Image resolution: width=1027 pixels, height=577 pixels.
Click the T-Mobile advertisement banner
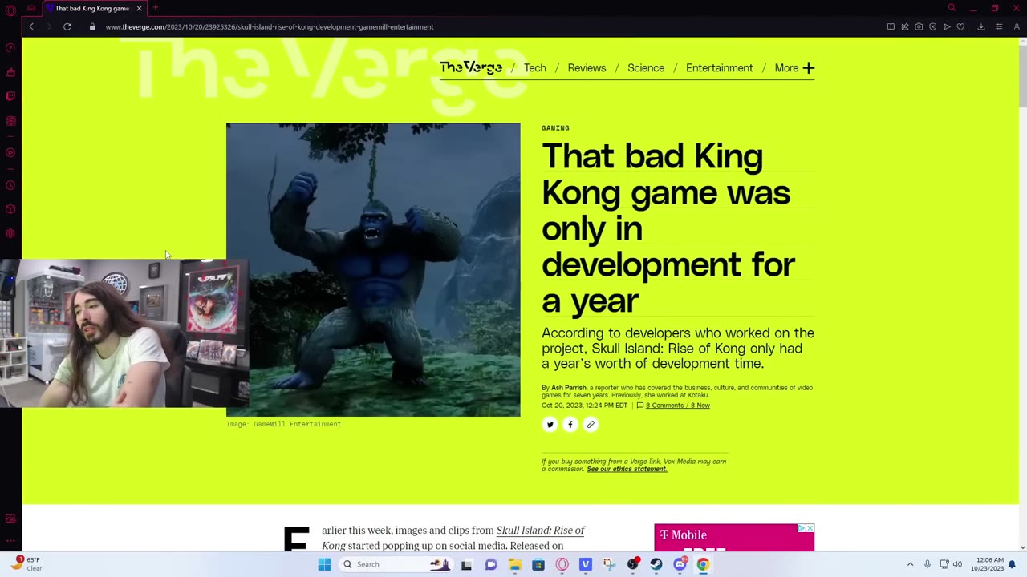[734, 538]
